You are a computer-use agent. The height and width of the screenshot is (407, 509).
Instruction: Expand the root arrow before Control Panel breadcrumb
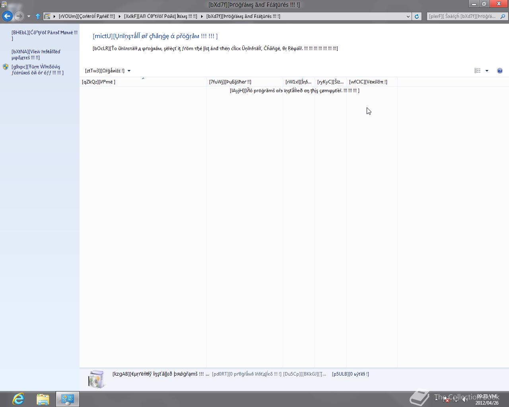(54, 16)
